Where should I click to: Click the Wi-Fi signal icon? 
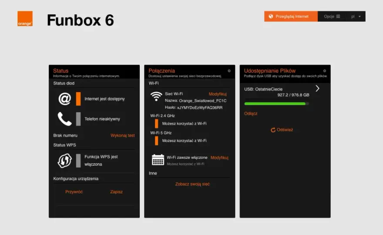tap(156, 96)
